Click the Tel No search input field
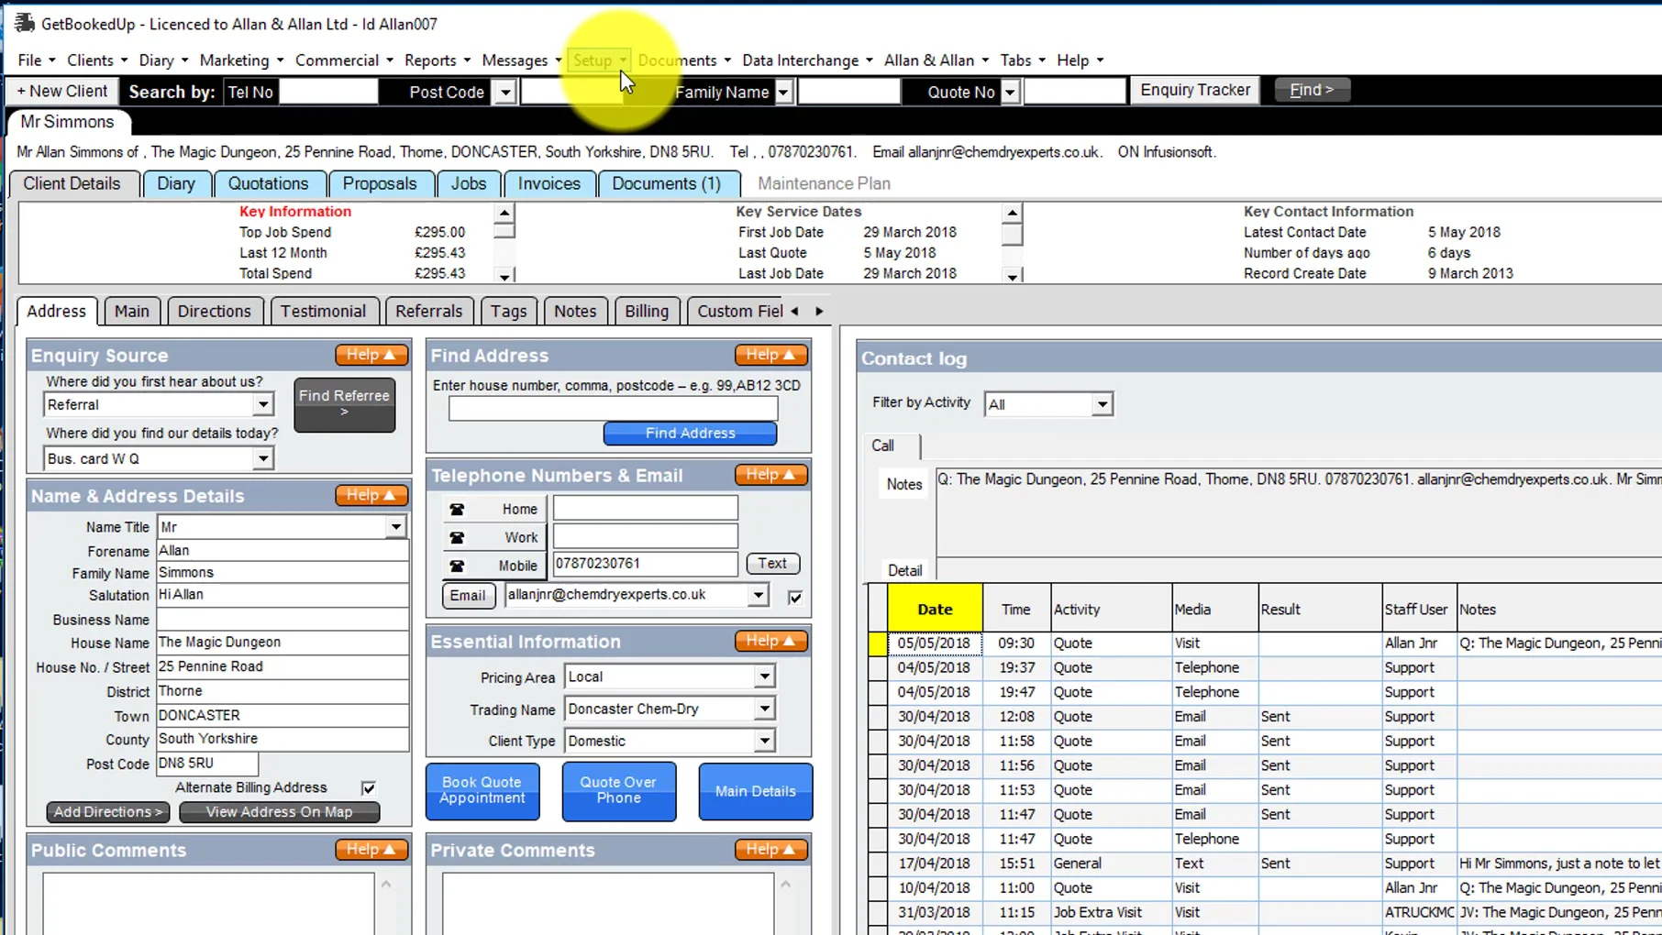The width and height of the screenshot is (1662, 935). (x=328, y=92)
